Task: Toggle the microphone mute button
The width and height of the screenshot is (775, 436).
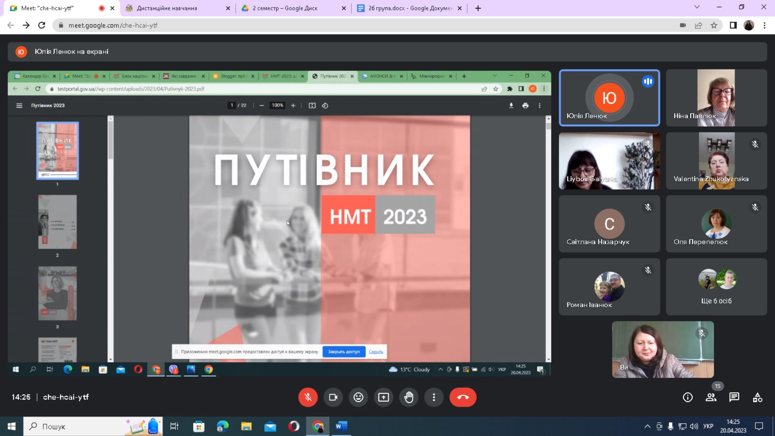Action: coord(308,397)
